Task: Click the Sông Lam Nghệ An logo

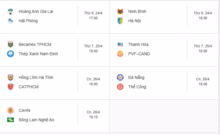Action: [x=11, y=120]
